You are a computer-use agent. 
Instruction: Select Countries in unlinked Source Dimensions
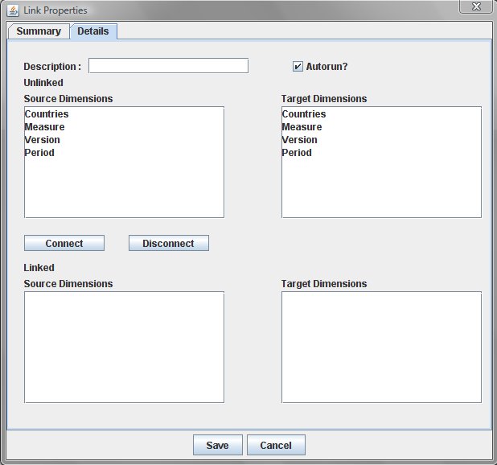click(47, 114)
